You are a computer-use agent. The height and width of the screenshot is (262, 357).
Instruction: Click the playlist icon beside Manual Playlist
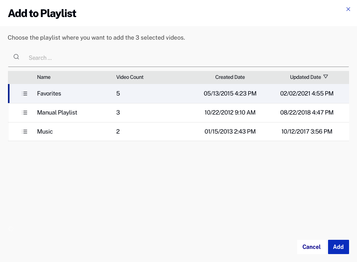(x=25, y=113)
